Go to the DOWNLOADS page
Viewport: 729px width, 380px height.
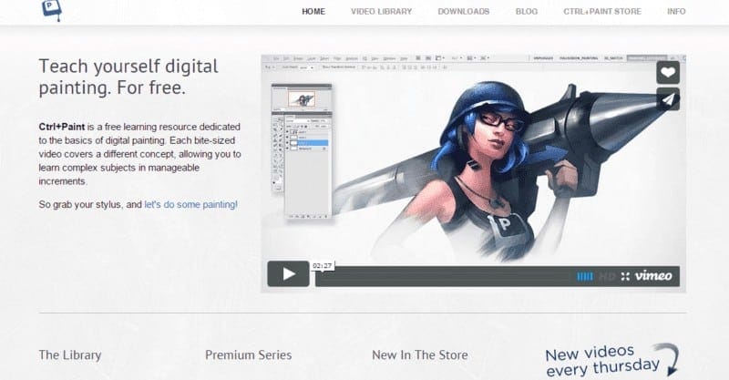coord(464,12)
